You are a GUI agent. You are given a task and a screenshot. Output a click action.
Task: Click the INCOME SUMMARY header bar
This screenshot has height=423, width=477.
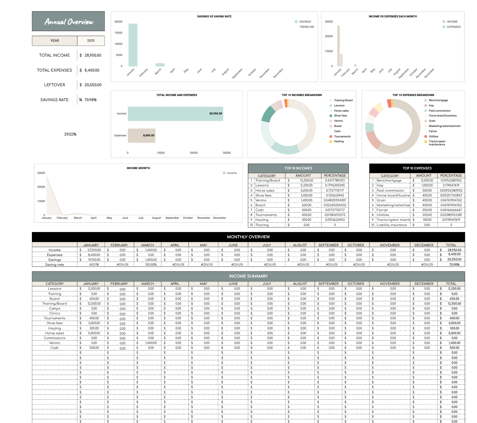pyautogui.click(x=248, y=276)
